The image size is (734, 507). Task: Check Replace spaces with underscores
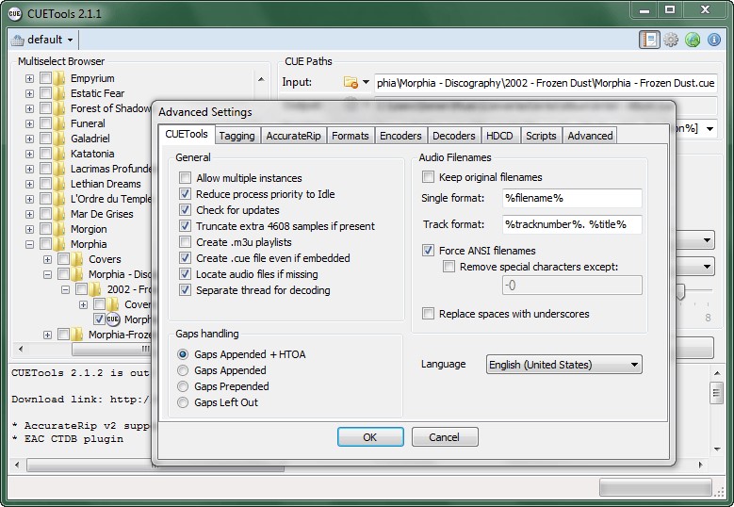pyautogui.click(x=429, y=314)
